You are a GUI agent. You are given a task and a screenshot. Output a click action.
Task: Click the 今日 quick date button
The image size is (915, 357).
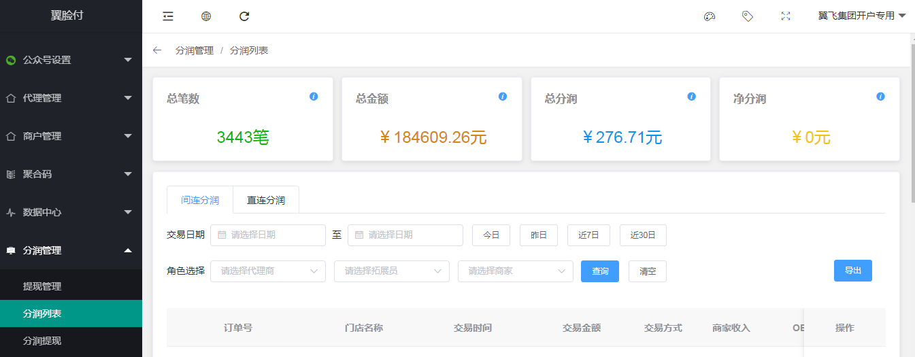(491, 235)
